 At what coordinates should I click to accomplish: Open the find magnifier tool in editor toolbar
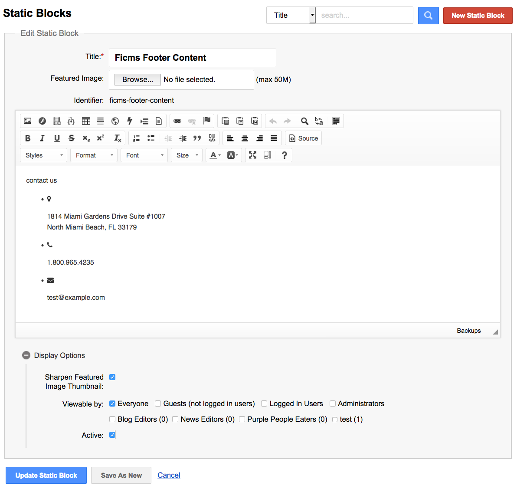304,121
